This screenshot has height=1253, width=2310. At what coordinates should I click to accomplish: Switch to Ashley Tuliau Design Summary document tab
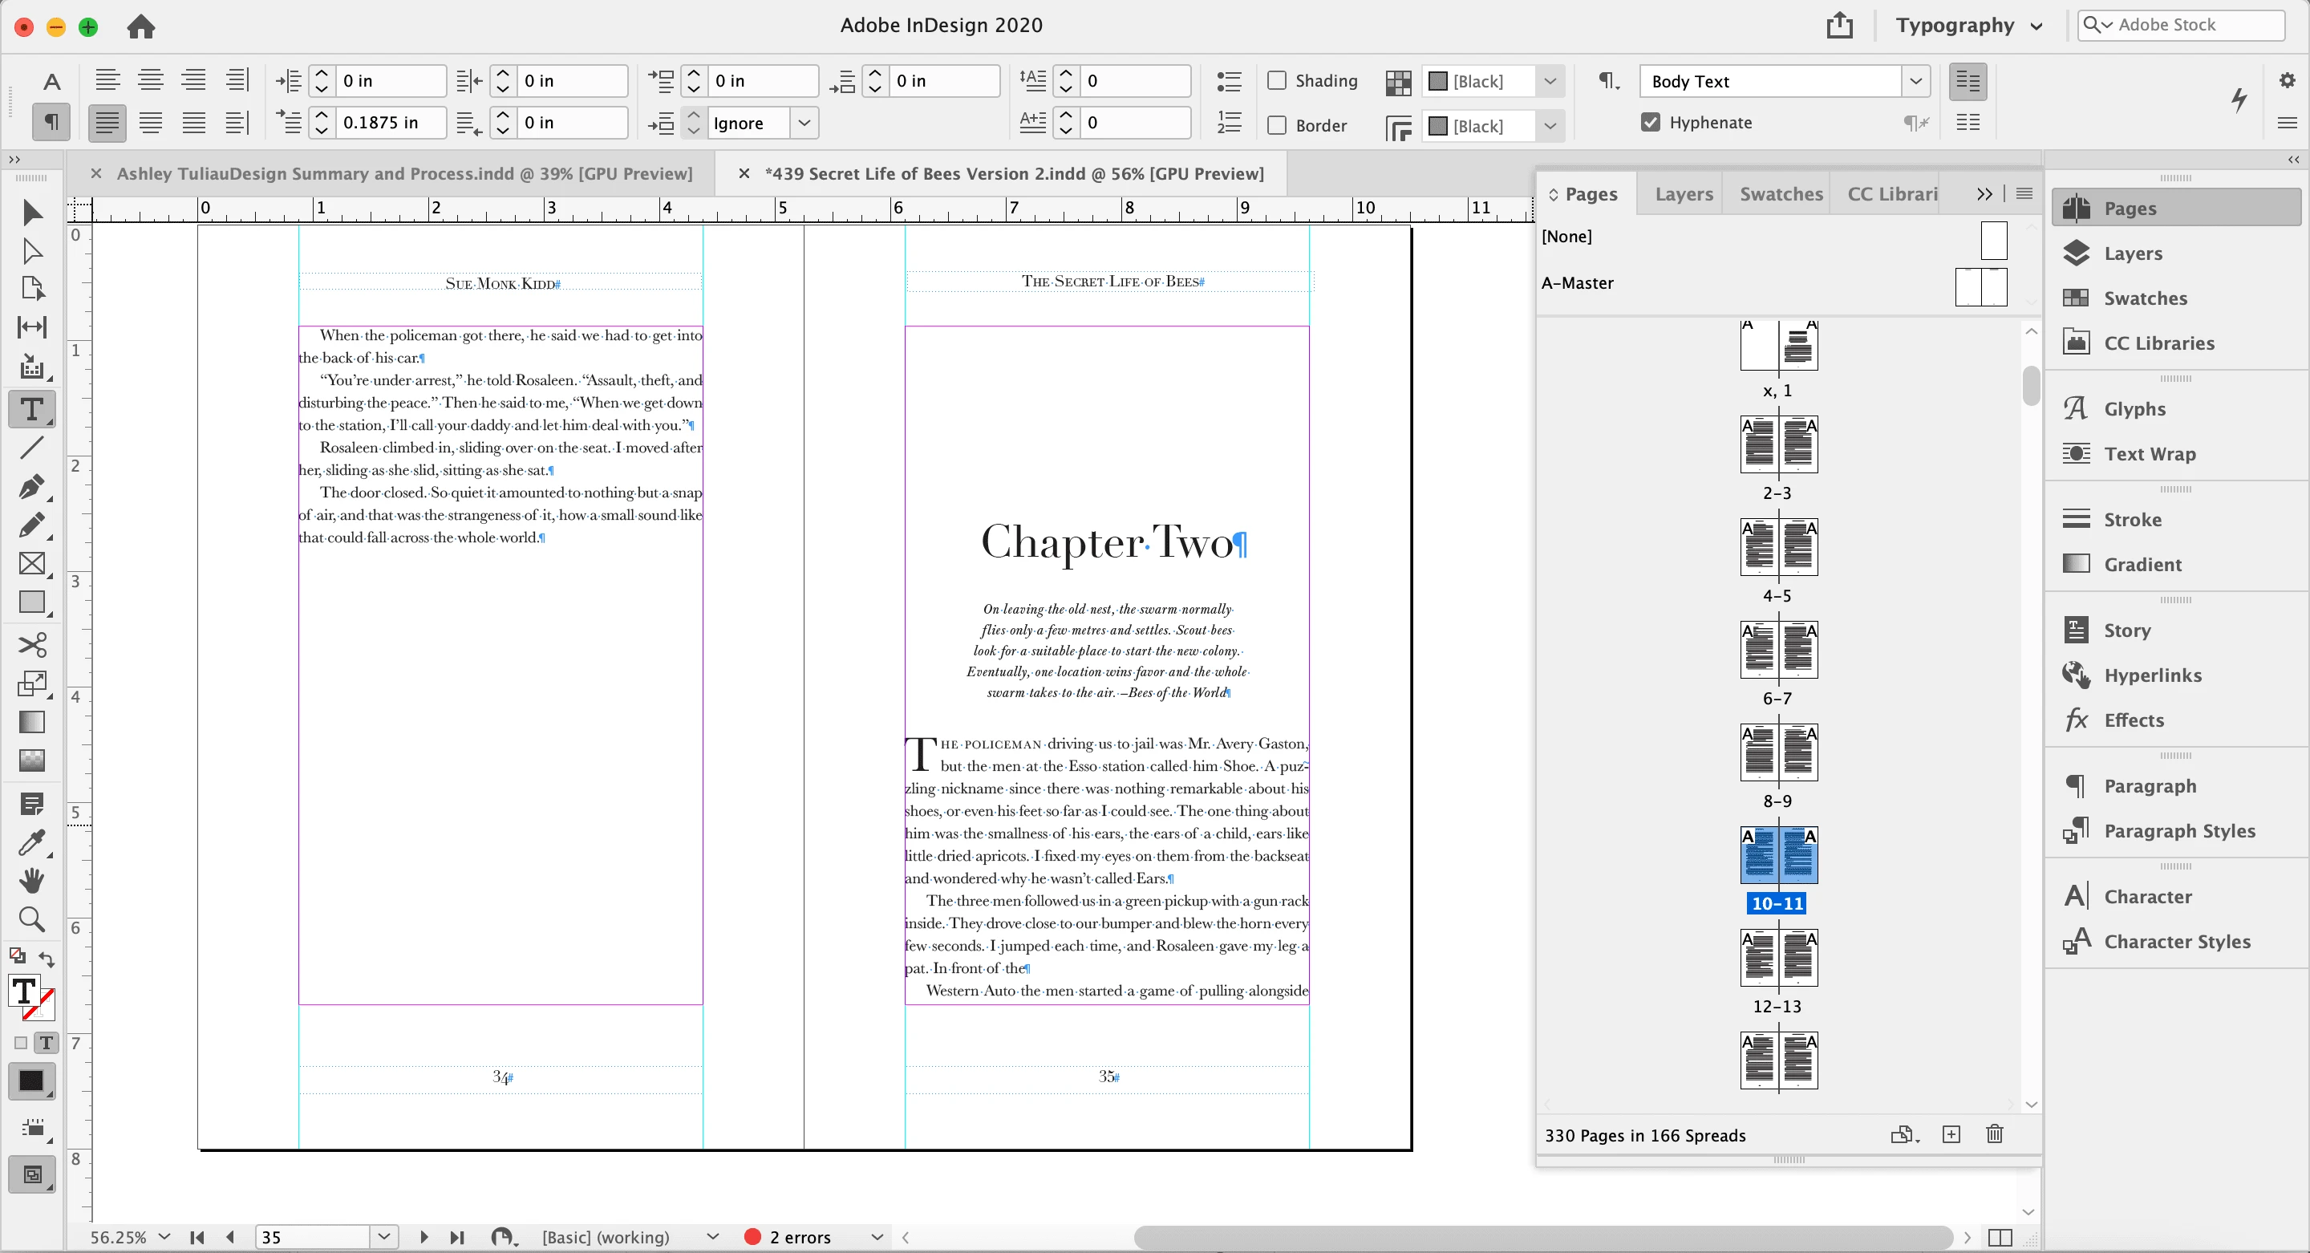point(404,173)
